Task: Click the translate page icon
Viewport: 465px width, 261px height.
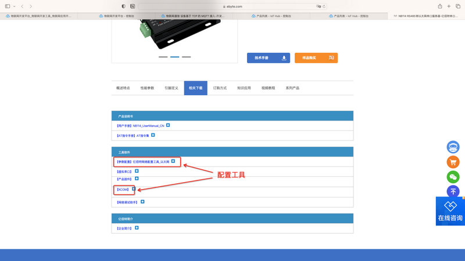Action: tap(319, 6)
